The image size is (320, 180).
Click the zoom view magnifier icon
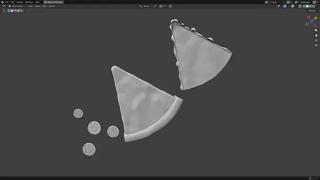point(316,30)
